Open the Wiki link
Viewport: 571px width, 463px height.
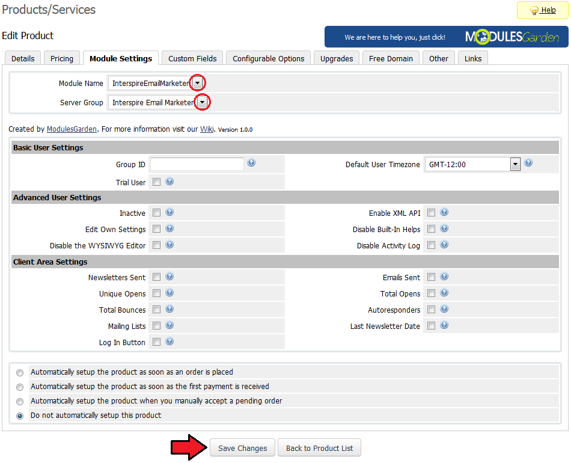tap(207, 129)
